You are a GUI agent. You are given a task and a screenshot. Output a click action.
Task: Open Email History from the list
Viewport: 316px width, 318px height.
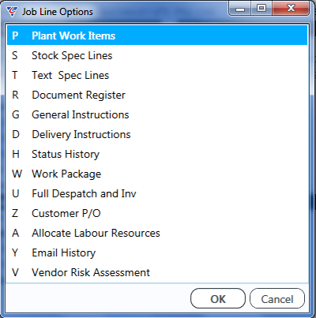click(x=157, y=253)
